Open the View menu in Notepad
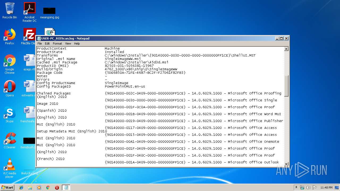340x191 pixels. 68,44
